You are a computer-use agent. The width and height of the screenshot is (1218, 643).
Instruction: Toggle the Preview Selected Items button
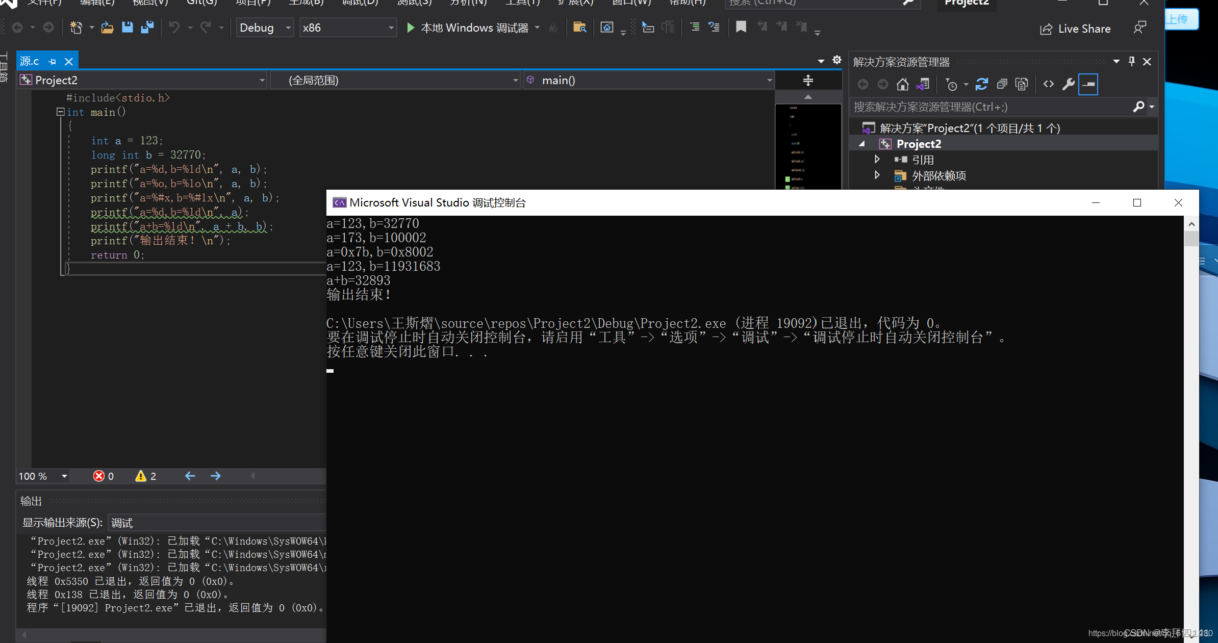click(1088, 84)
